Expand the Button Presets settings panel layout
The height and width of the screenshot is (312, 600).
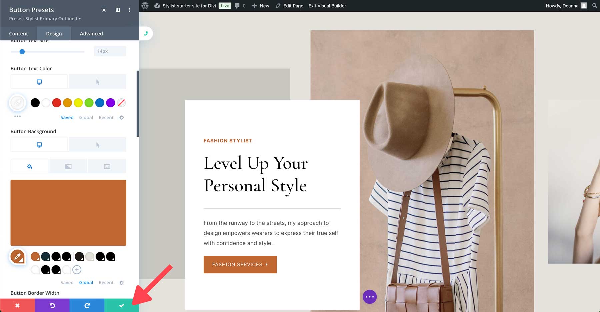117,10
